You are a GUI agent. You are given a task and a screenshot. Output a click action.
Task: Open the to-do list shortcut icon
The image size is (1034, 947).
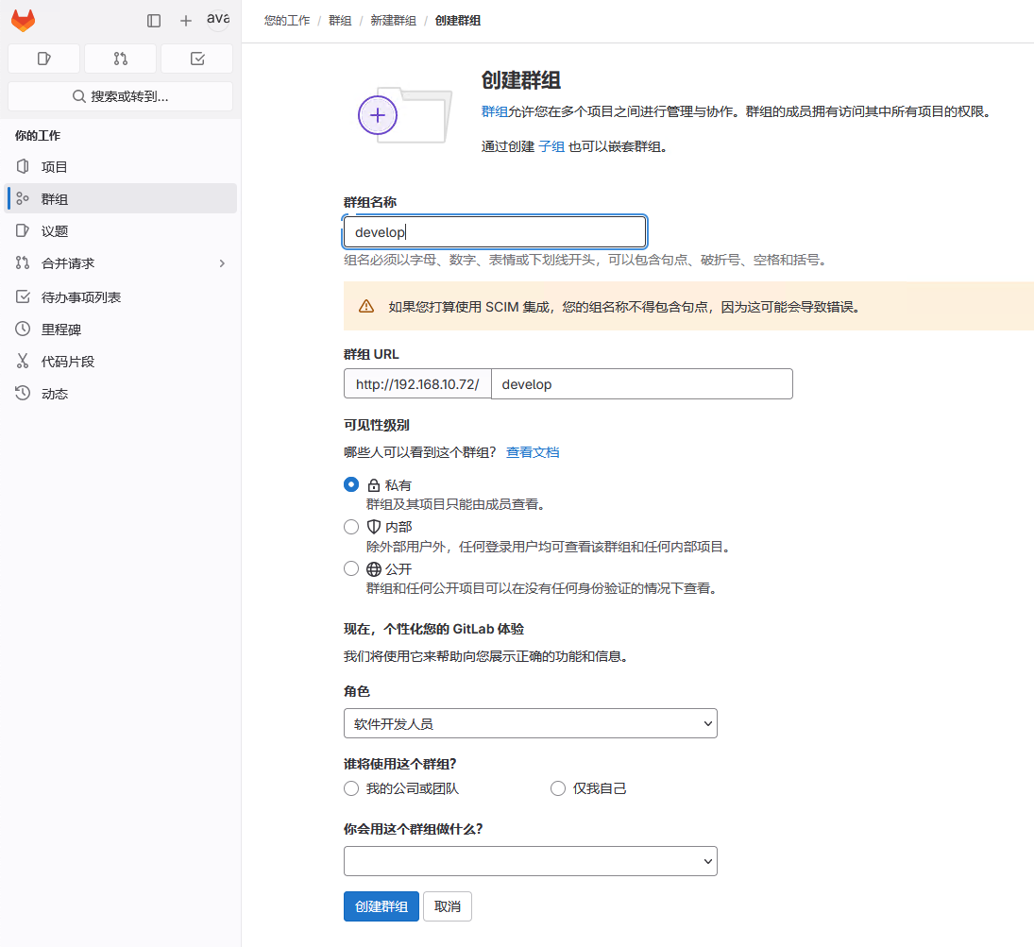197,59
